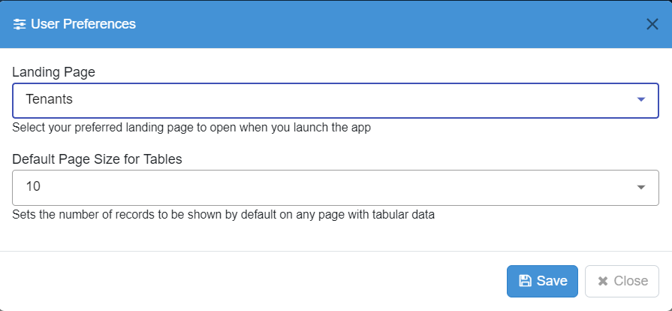Select the Tenants value text in the dropdown

pos(50,99)
